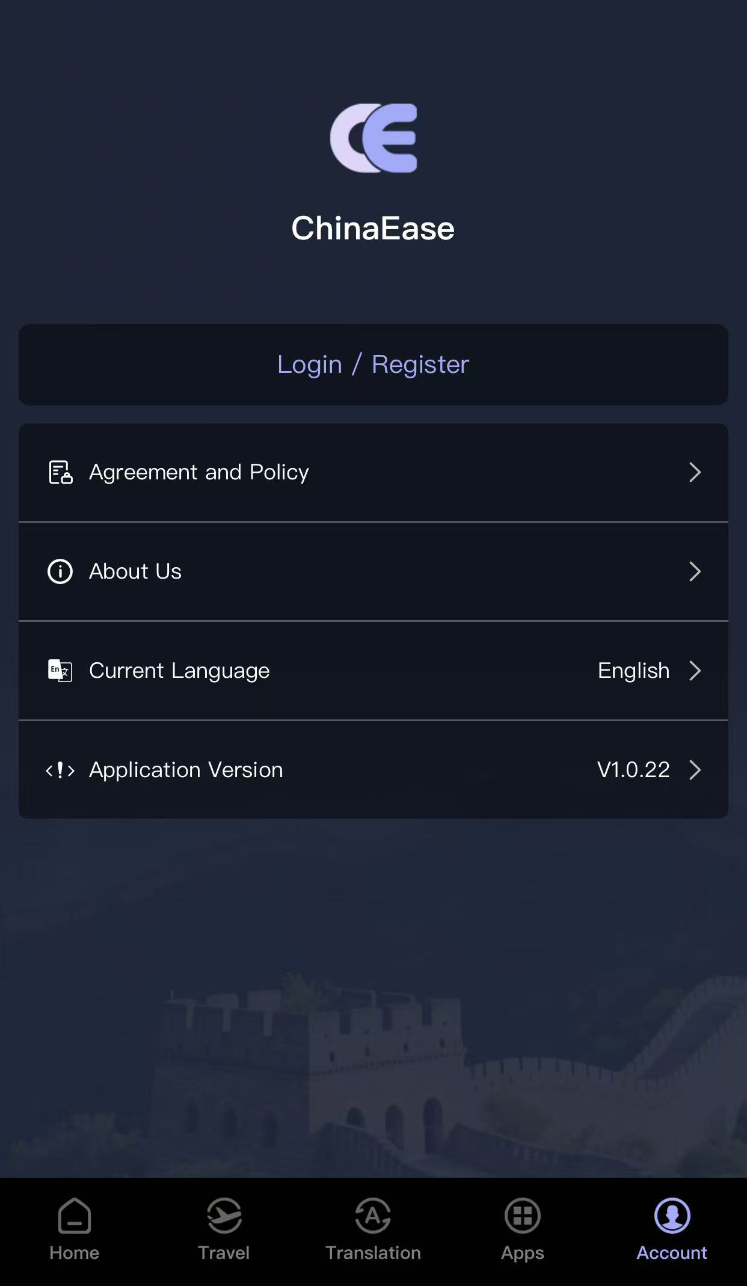The height and width of the screenshot is (1286, 747).
Task: Select the English language value
Action: coord(633,671)
